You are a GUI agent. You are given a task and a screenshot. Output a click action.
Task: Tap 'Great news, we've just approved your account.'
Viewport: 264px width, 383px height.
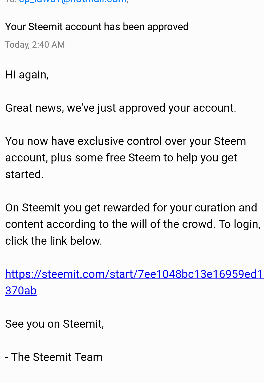pyautogui.click(x=121, y=108)
